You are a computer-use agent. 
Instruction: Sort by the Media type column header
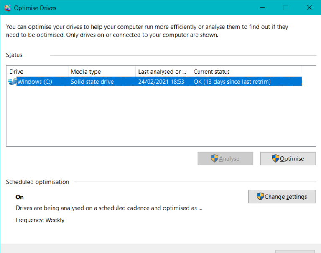tap(102, 72)
